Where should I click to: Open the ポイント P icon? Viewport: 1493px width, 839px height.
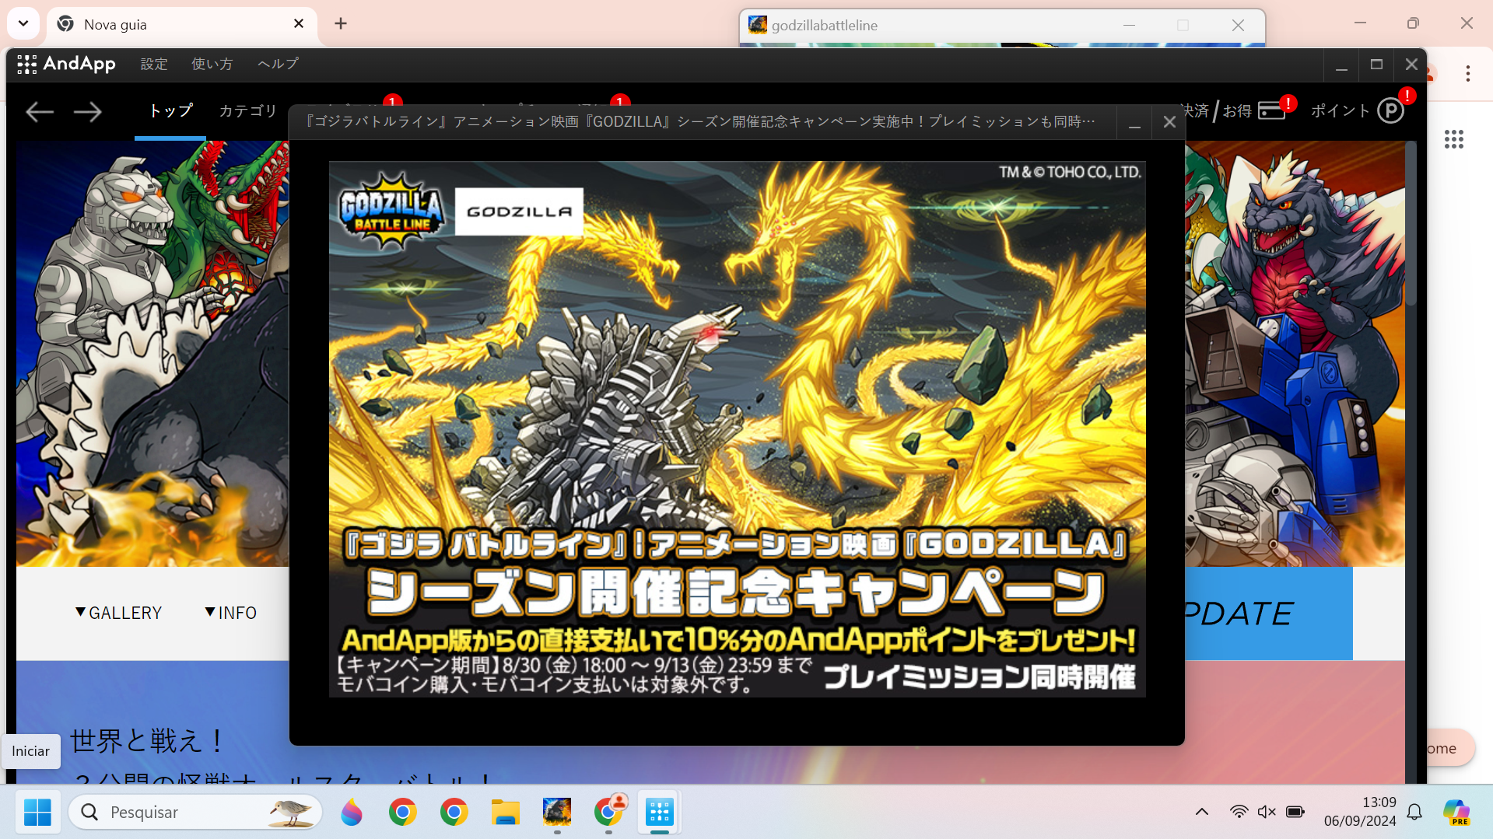coord(1390,110)
